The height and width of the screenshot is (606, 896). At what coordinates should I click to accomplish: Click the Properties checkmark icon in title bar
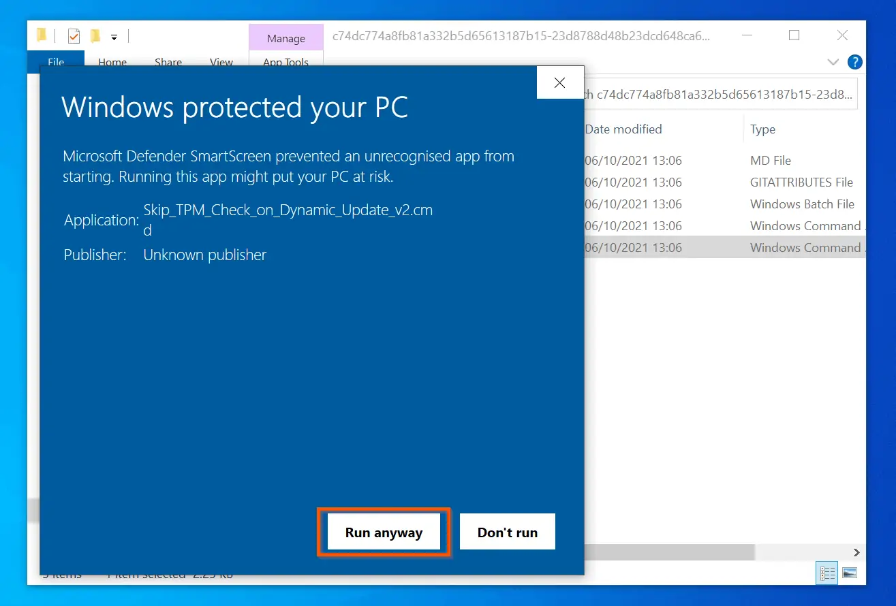[74, 37]
